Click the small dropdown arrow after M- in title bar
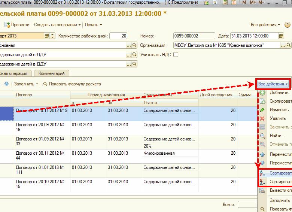Image resolution: width=292 pixels, height=212 pixels. [x=269, y=3]
